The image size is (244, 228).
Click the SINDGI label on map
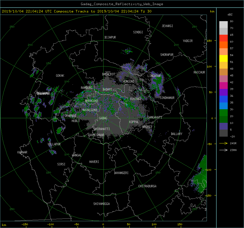pyautogui.click(x=138, y=32)
